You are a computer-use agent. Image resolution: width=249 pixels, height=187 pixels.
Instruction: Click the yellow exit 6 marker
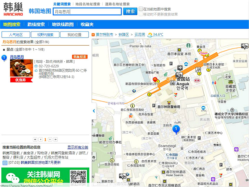click(149, 95)
